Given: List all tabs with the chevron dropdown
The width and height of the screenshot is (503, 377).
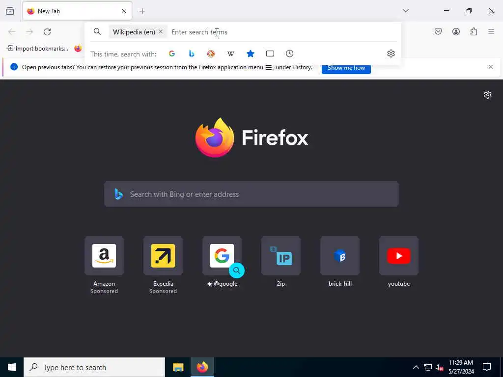Looking at the screenshot, I should tap(406, 11).
